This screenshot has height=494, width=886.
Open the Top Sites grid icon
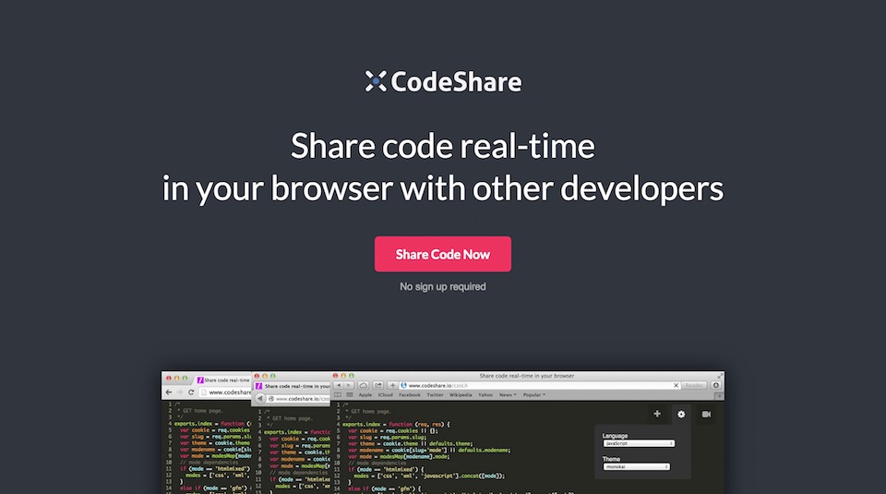[x=350, y=395]
